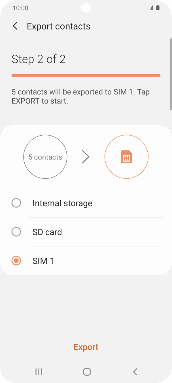Tap the clock showing 10:00
The image size is (172, 383).
[x=20, y=8]
